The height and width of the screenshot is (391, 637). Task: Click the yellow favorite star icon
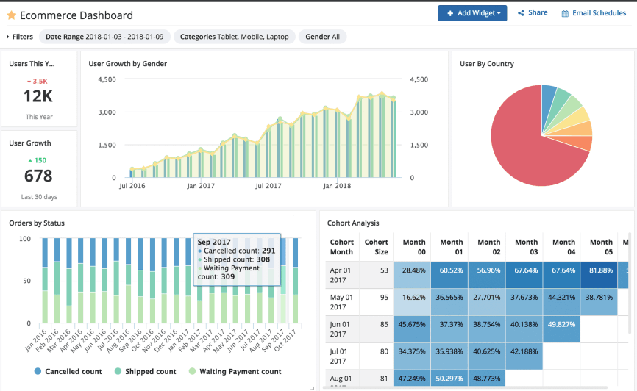coord(11,15)
